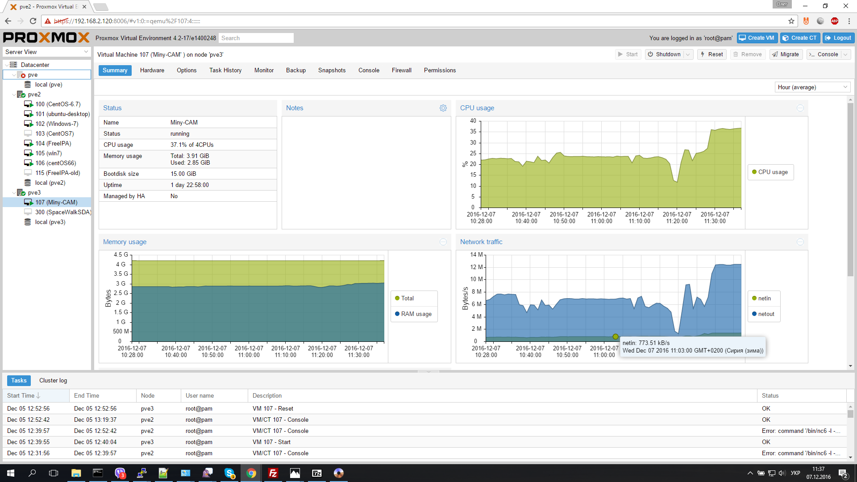
Task: Open the Shutdown button dropdown arrow
Action: click(x=688, y=54)
